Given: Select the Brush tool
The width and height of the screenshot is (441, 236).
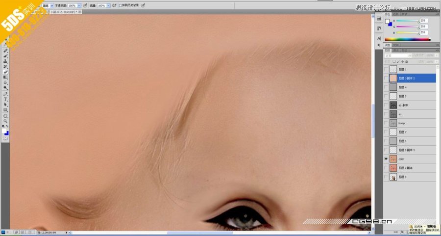Looking at the screenshot, I should (5, 56).
